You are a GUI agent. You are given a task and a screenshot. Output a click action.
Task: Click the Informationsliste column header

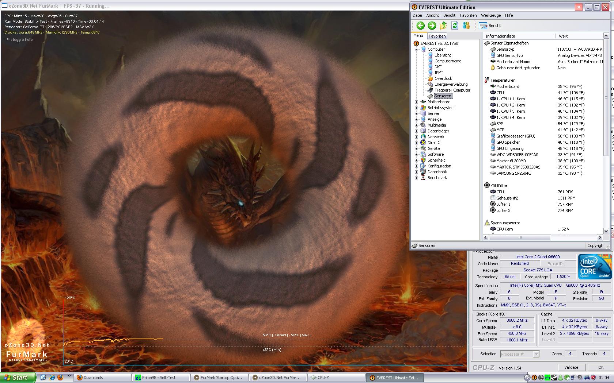tap(519, 36)
